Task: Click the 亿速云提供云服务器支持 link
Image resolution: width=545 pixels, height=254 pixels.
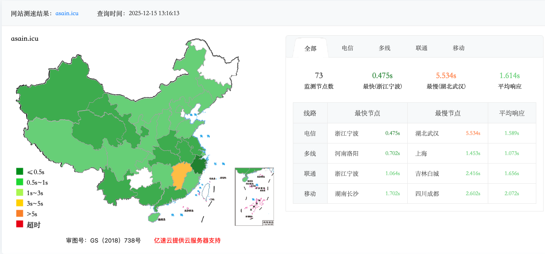Action: [x=187, y=240]
